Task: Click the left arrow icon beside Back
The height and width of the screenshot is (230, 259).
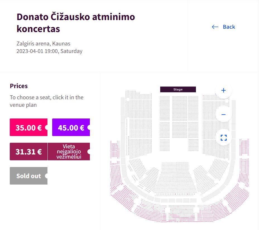Action: pos(215,27)
